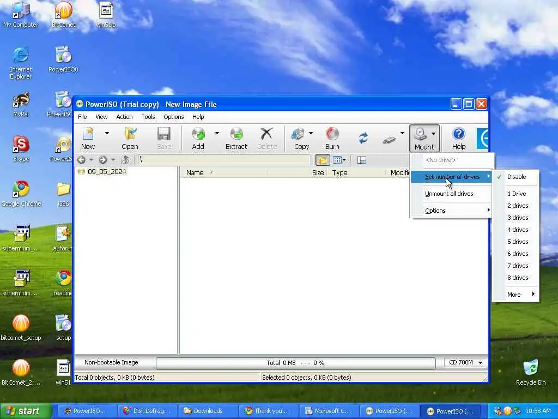Open the Copy button dropdown arrow
Image resolution: width=558 pixels, height=419 pixels.
click(x=311, y=133)
